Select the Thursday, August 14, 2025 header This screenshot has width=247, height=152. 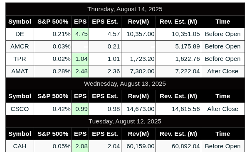pos(125,9)
